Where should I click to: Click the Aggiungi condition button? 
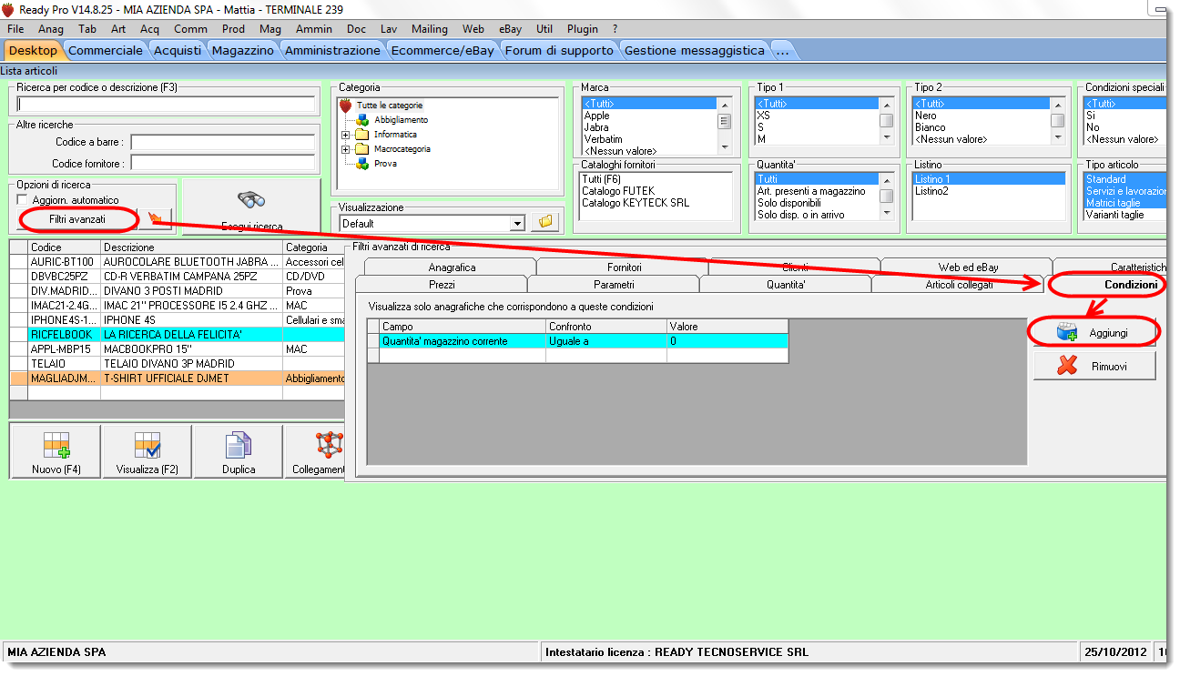[1094, 333]
